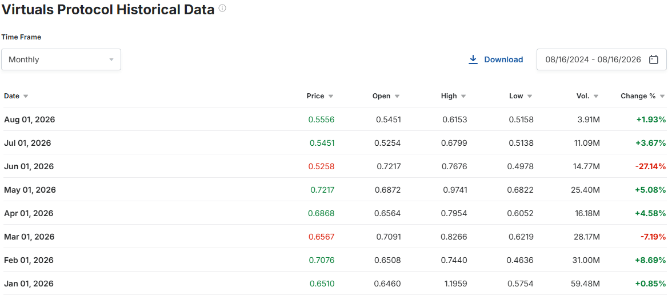The height and width of the screenshot is (295, 672).
Task: Click the high value 1.1959
Action: pos(455,284)
